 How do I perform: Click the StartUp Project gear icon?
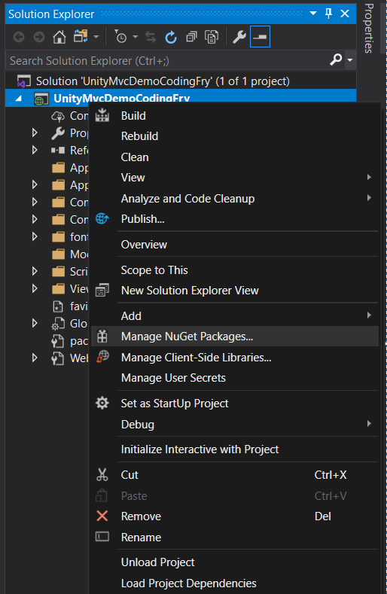102,403
